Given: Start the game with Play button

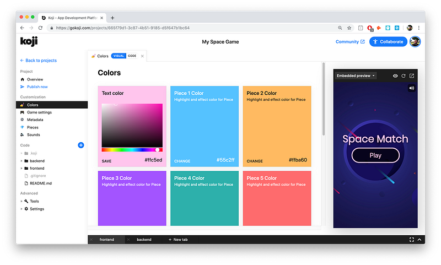Looking at the screenshot, I should pos(375,155).
